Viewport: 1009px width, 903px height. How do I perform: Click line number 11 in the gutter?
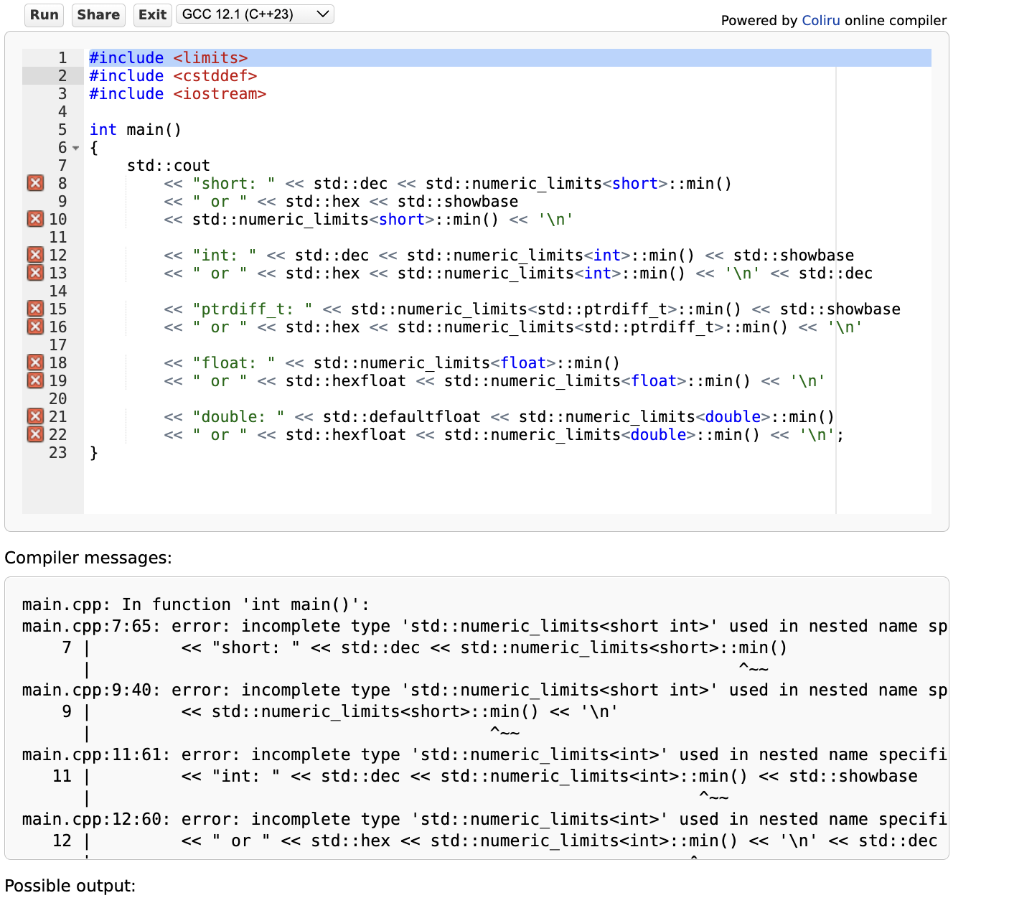[x=58, y=237]
